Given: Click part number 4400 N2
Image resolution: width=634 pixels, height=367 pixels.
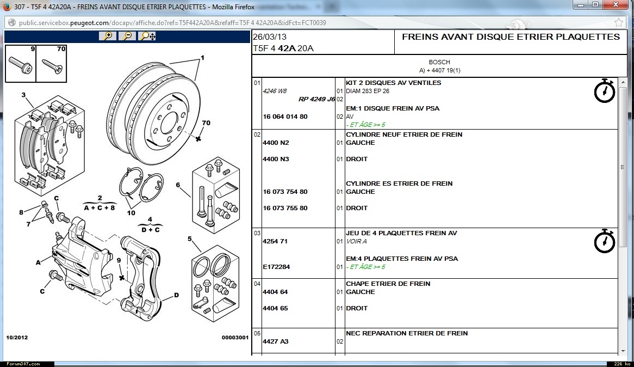Looking at the screenshot, I should click(x=276, y=142).
